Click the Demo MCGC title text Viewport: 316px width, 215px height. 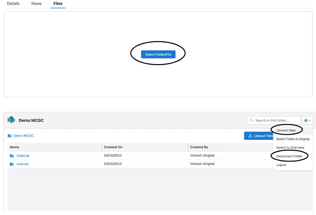31,120
